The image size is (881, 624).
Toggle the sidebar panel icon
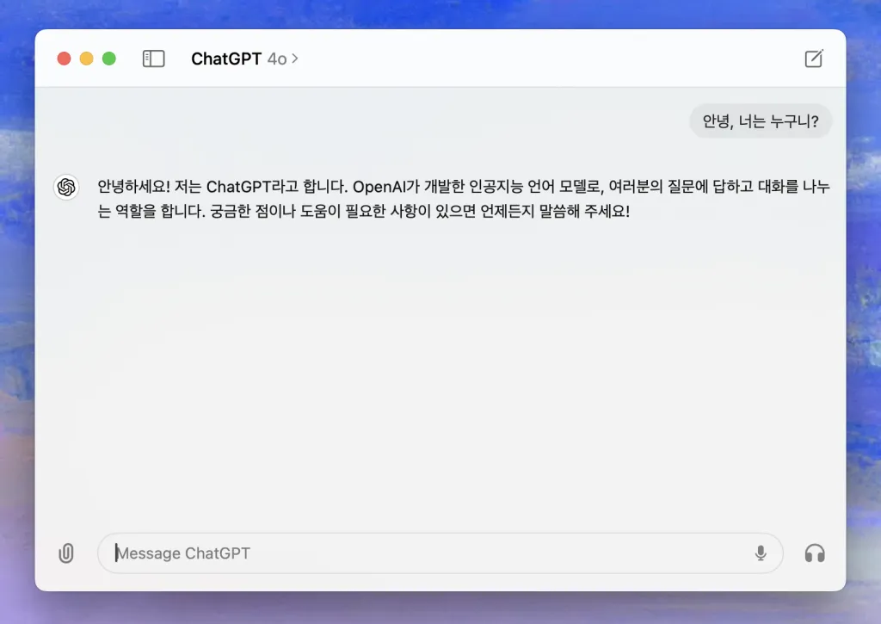[153, 59]
